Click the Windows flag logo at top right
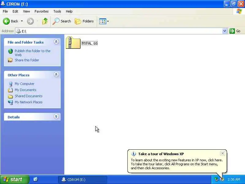This screenshot has width=245, height=184. 239,11
